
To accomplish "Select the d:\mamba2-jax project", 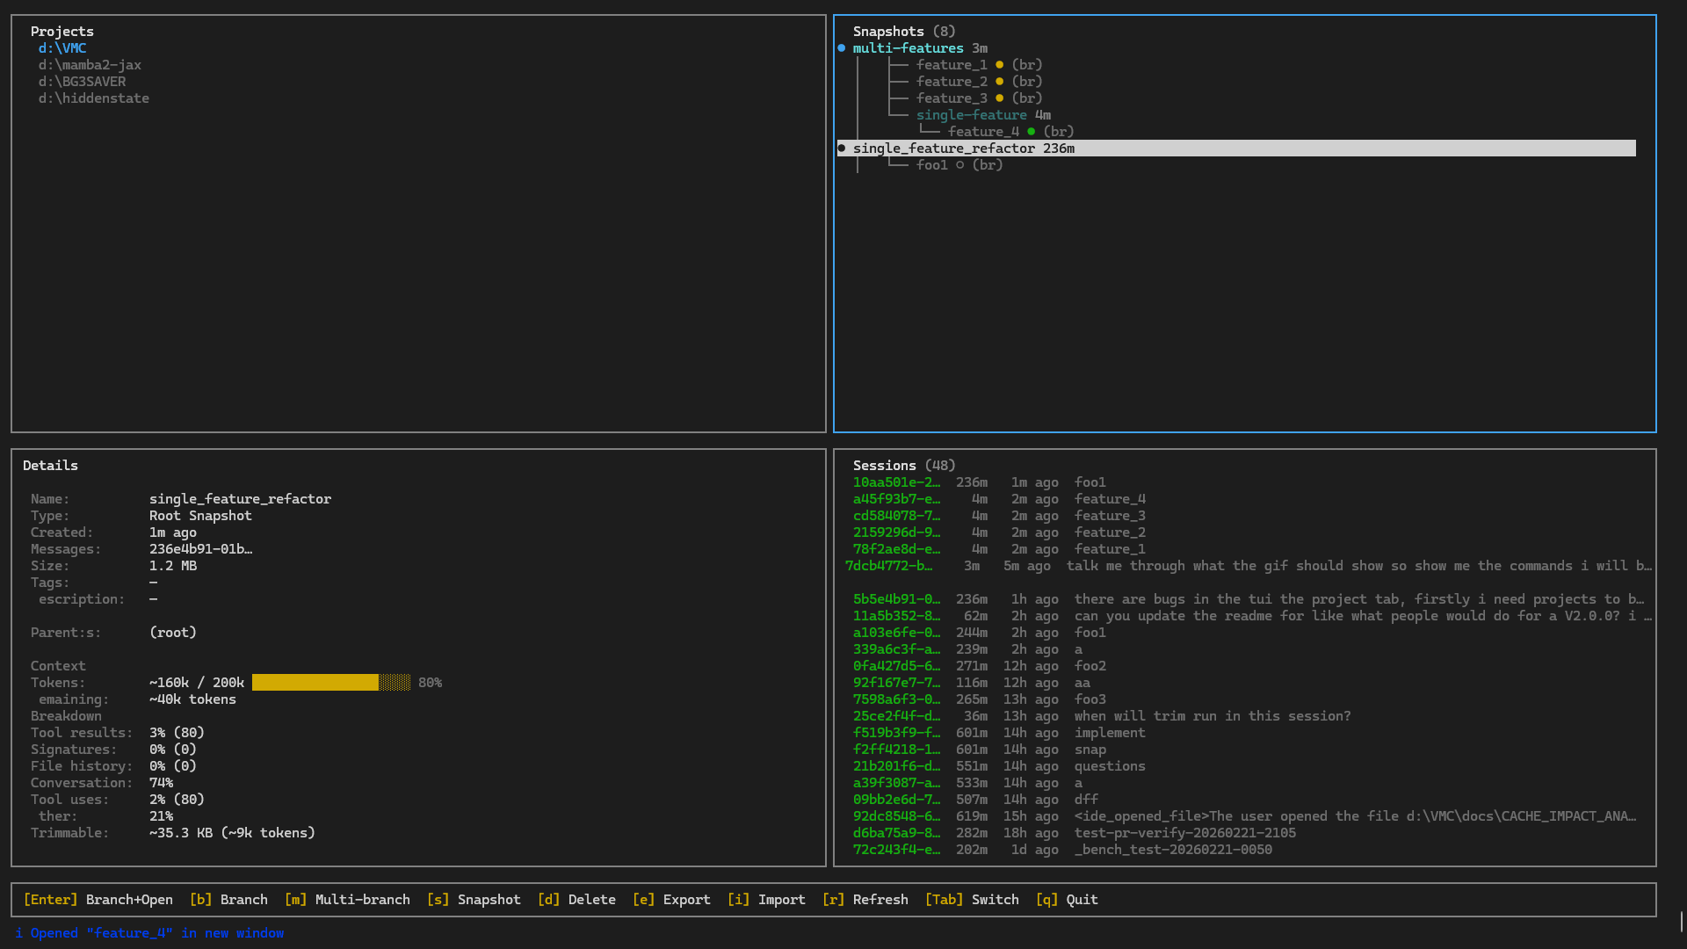I will click(89, 64).
